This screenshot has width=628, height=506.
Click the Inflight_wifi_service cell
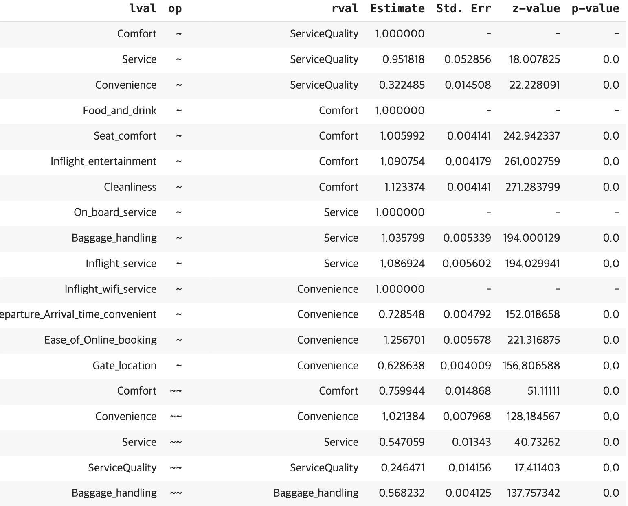pyautogui.click(x=110, y=289)
